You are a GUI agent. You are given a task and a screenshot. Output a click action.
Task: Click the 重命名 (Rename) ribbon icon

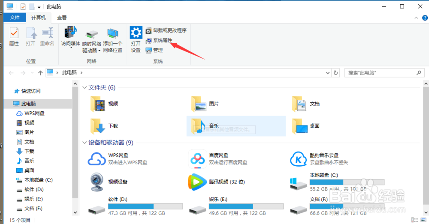(x=47, y=33)
